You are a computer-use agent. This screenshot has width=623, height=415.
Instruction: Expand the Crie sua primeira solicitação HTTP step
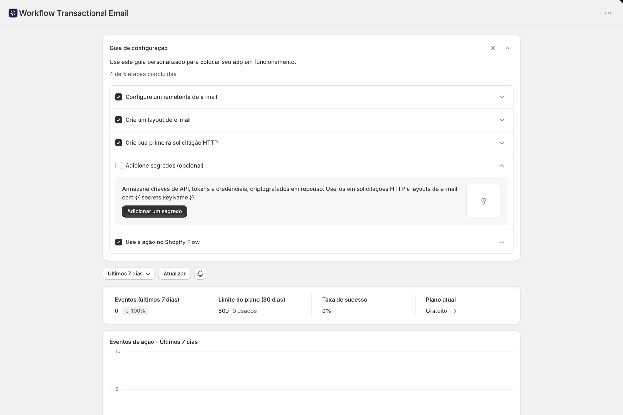tap(502, 143)
